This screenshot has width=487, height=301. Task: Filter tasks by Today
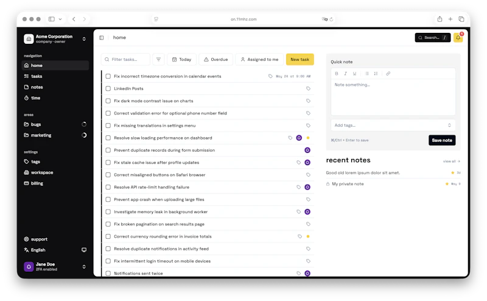coord(181,59)
